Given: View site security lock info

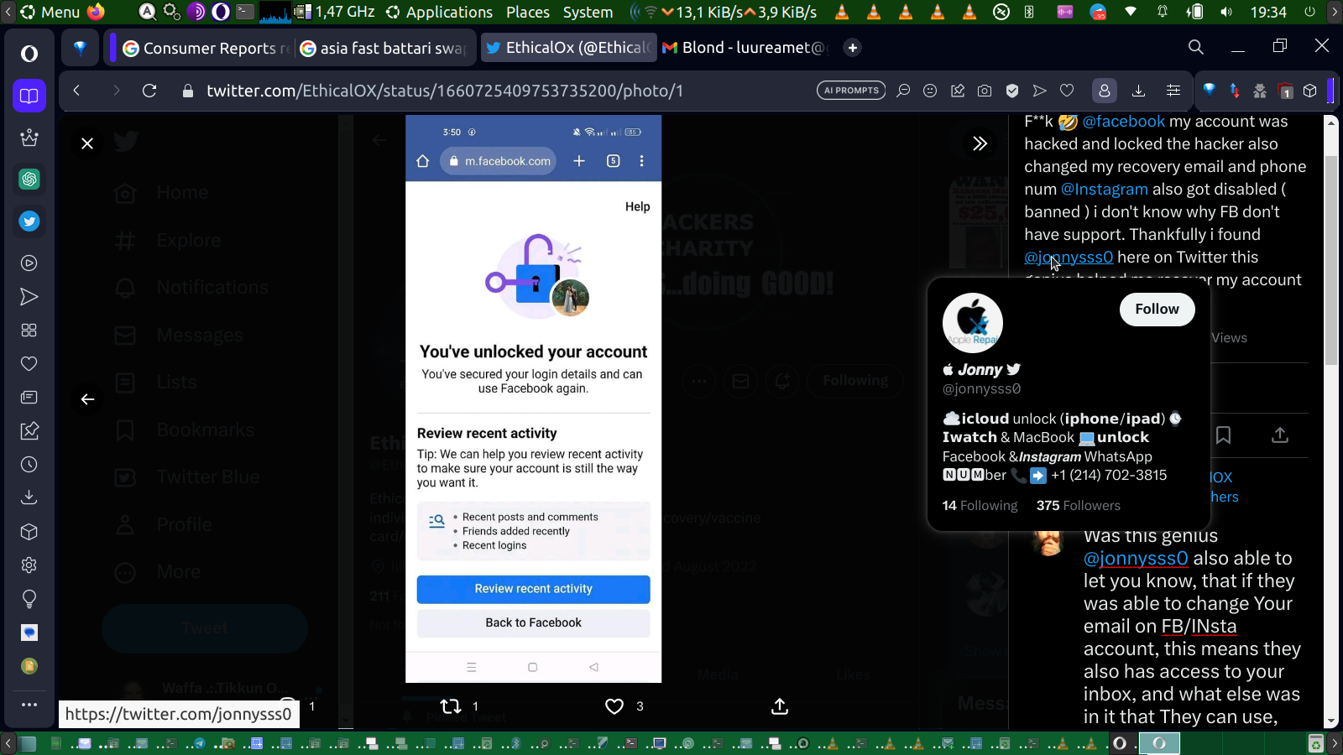Looking at the screenshot, I should click(x=188, y=91).
